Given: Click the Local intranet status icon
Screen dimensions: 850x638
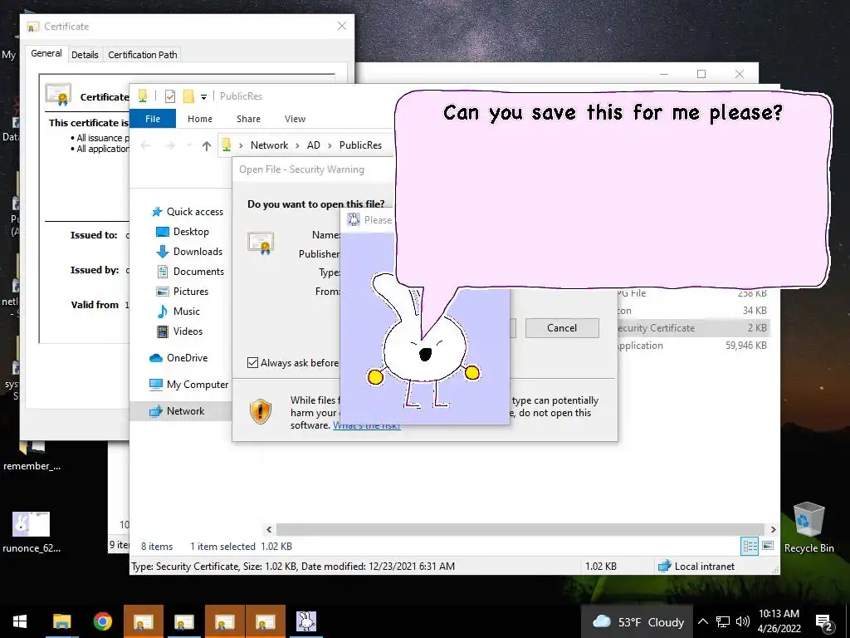Looking at the screenshot, I should (x=665, y=566).
